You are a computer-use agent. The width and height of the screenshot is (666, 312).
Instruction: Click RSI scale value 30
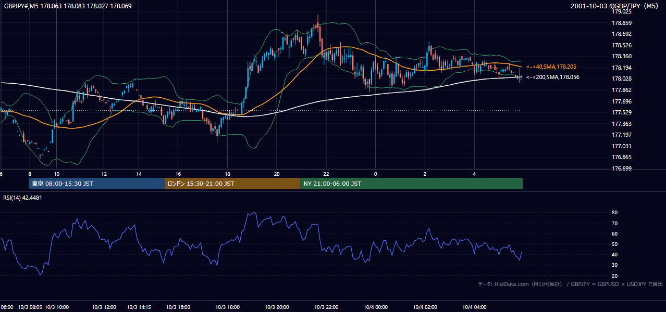[x=615, y=265]
